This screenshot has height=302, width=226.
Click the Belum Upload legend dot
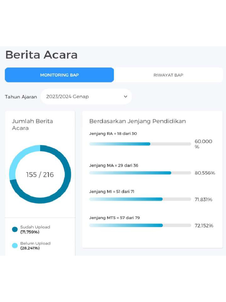pos(15,246)
